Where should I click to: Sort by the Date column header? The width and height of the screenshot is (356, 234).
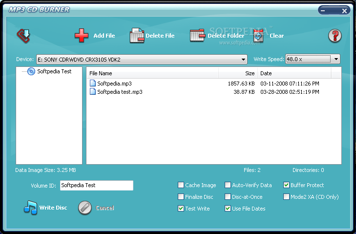pos(294,73)
